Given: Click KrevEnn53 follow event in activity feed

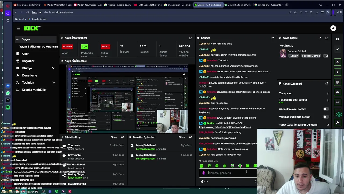Looking at the screenshot, I should (x=93, y=157).
